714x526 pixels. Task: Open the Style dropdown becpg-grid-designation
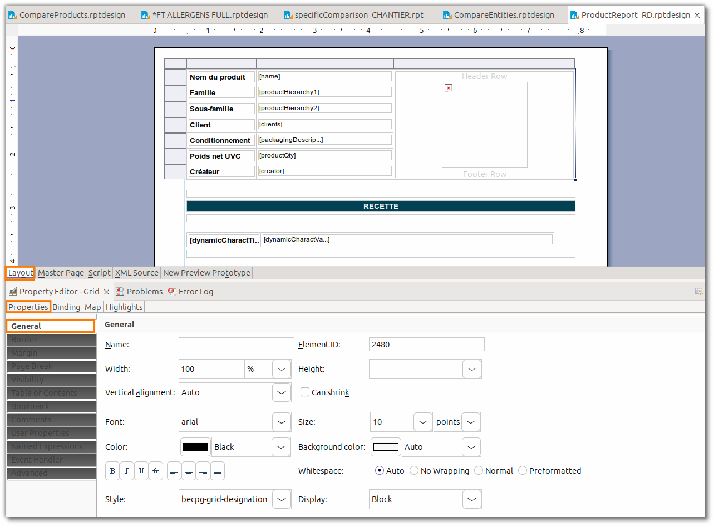282,499
